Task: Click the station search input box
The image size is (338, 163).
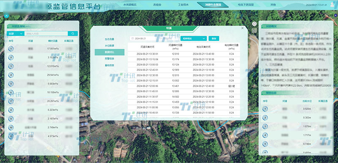Action: pos(46,34)
